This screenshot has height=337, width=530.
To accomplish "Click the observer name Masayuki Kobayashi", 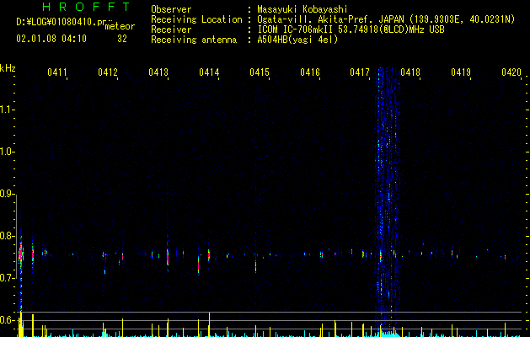I will click(x=302, y=9).
